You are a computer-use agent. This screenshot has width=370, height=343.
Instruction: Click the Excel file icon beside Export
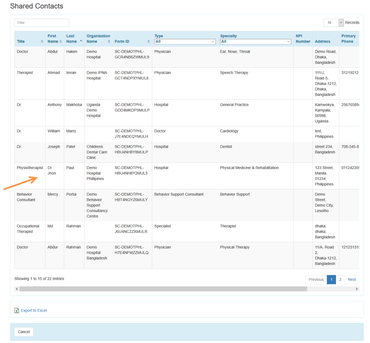point(16,311)
